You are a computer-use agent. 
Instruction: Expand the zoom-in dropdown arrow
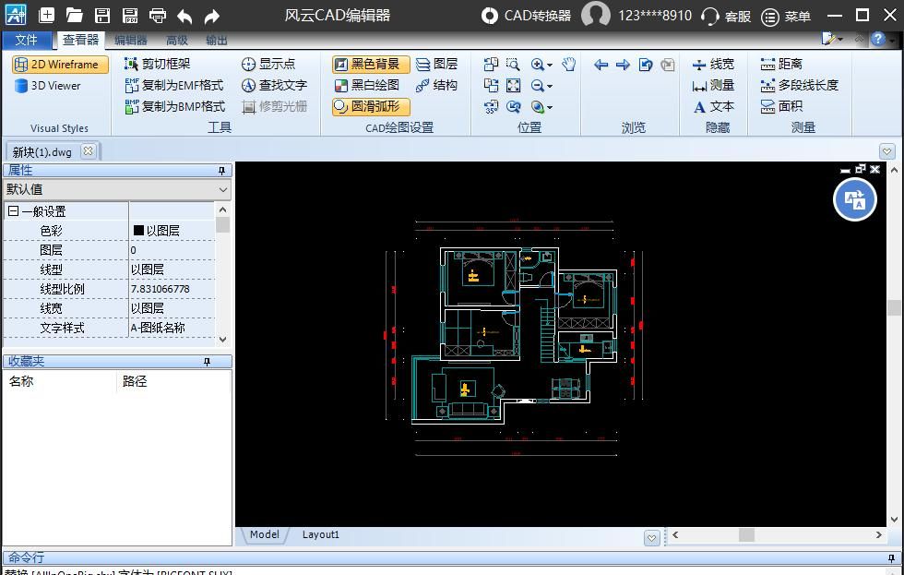coord(550,65)
